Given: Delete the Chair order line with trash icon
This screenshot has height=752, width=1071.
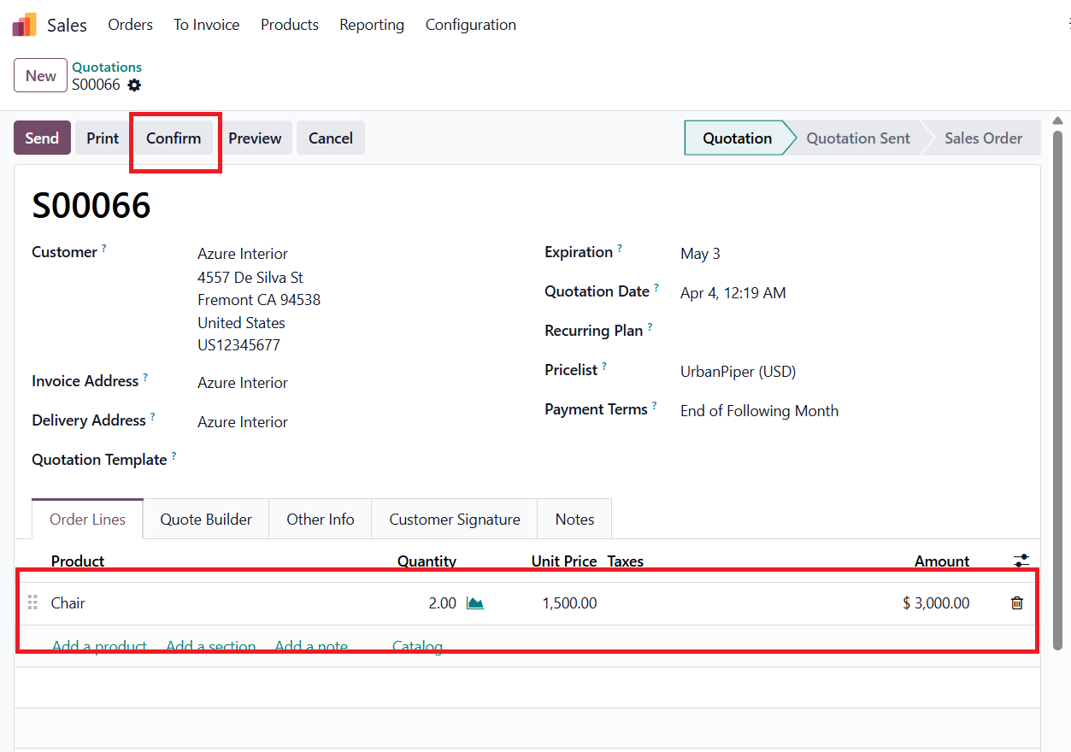Looking at the screenshot, I should (x=1016, y=603).
